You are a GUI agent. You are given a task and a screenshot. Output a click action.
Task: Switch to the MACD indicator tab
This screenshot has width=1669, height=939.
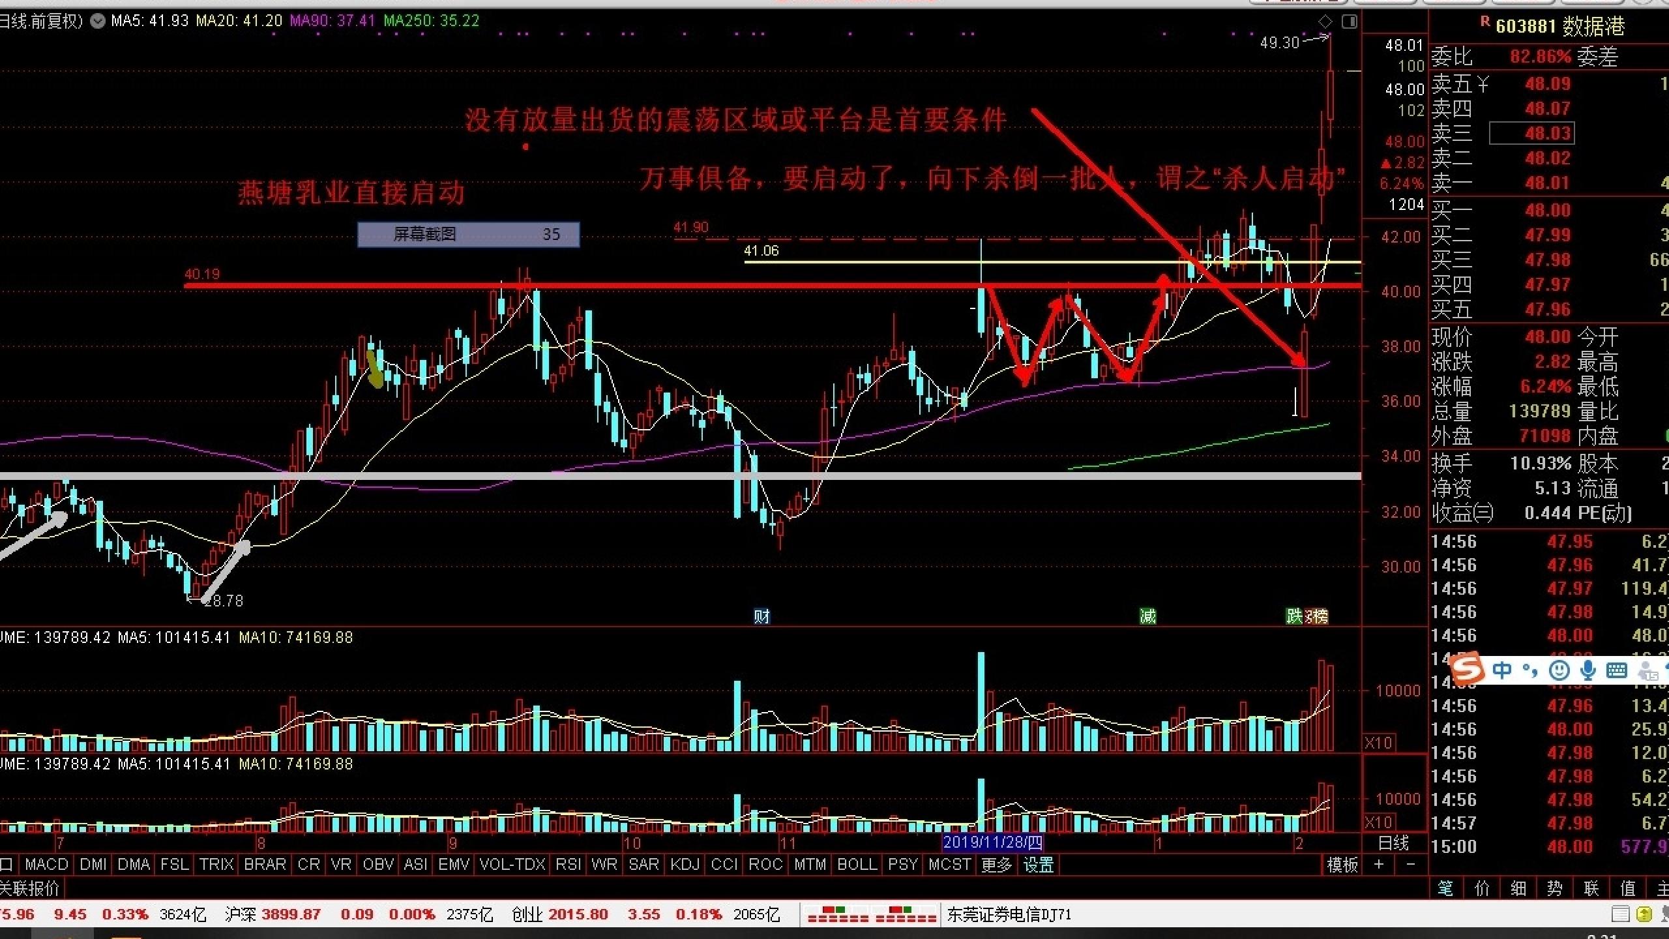click(46, 865)
